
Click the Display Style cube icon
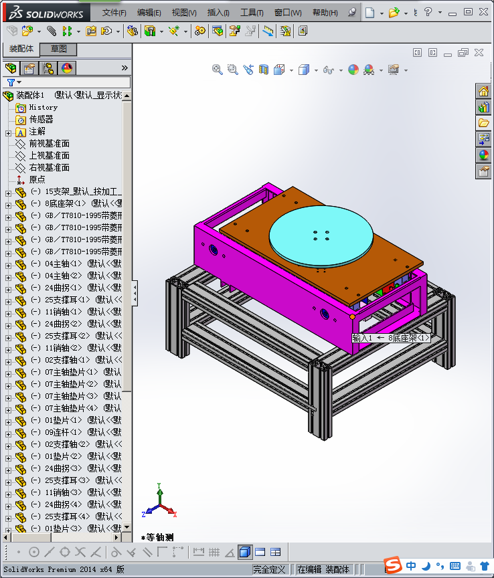click(x=304, y=70)
